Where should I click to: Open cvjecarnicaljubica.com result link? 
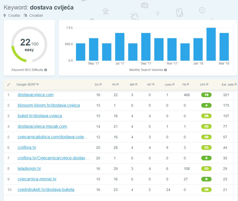(x=53, y=137)
